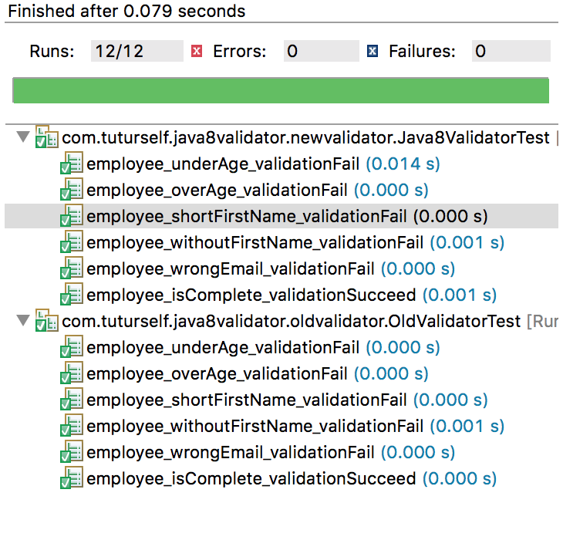The image size is (563, 540).
Task: Select employee_overAge_validationFail under Java8ValidatorTest
Action: click(217, 190)
